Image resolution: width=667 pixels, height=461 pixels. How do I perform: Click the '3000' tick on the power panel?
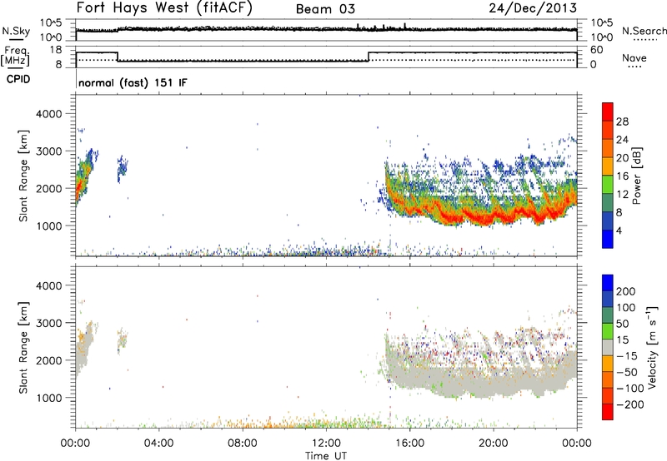48,151
